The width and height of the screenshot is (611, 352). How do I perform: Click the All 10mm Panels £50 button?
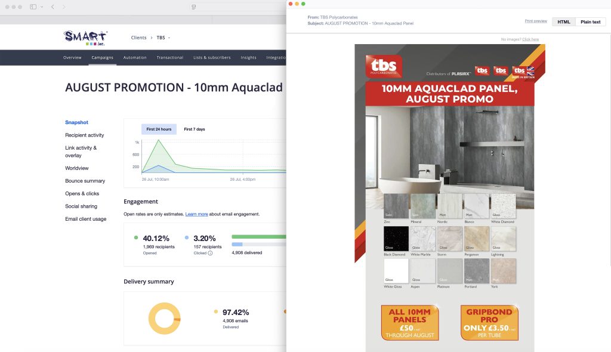tap(410, 323)
